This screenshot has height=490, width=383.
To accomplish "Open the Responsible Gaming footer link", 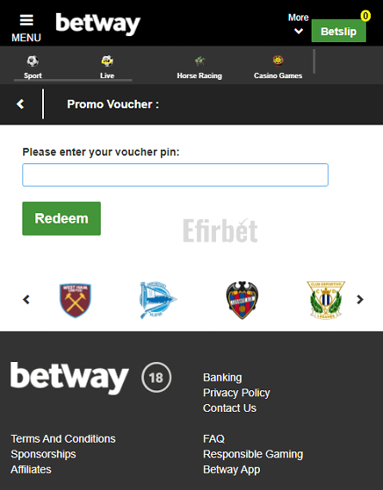I will (x=253, y=454).
